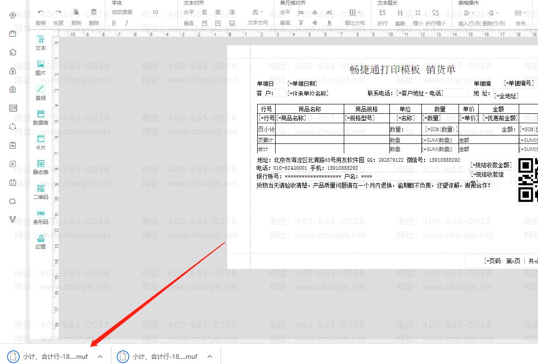Screen dimensions: 538x364
Task: Select the 直线 line tool
Action: pos(40,93)
